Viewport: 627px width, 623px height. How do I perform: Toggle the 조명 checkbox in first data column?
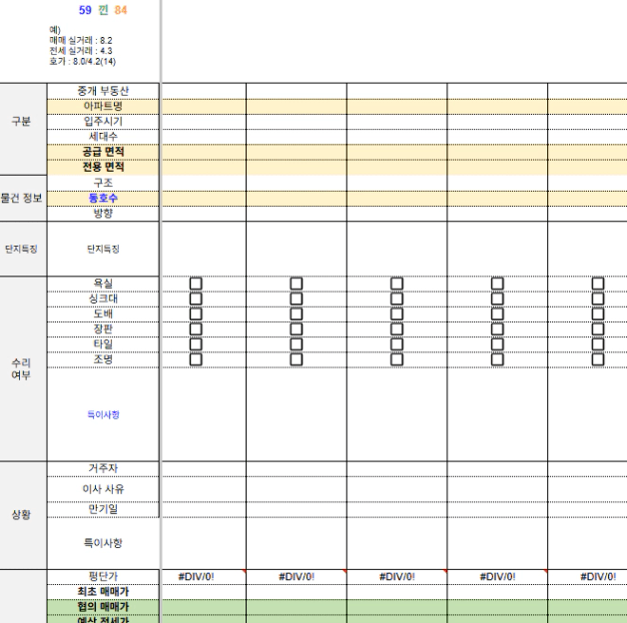point(196,359)
